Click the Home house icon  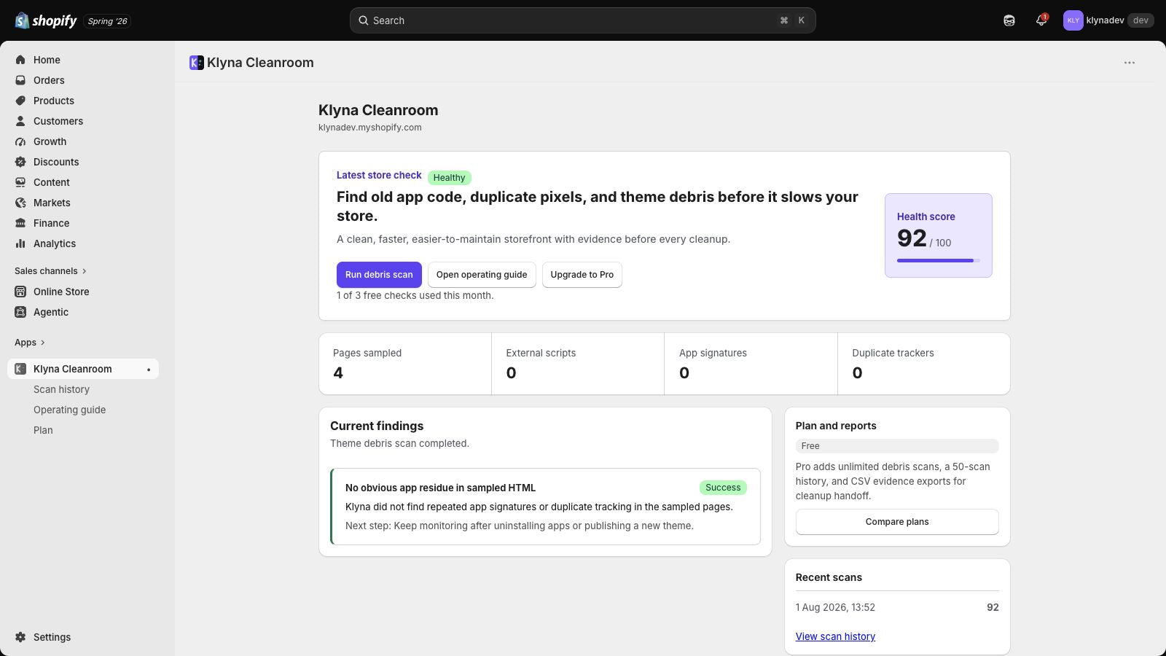click(x=20, y=60)
